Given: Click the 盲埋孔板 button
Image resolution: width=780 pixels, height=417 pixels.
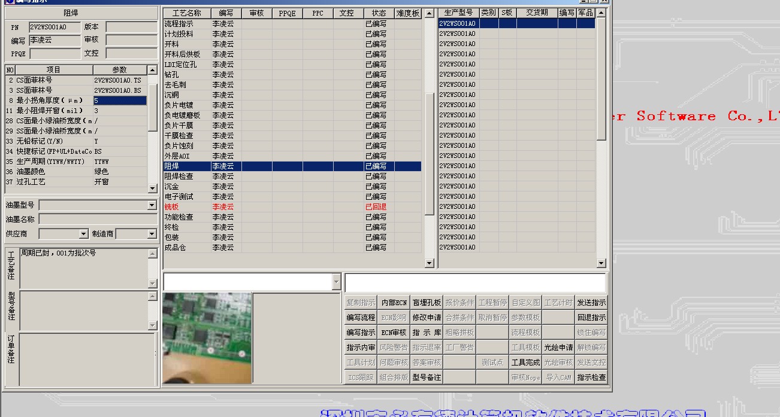Looking at the screenshot, I should 427,303.
